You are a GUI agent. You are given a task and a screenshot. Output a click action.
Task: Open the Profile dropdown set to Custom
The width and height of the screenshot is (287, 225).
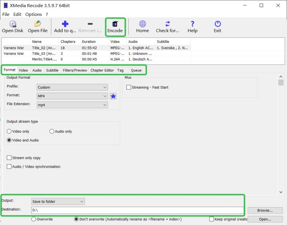tap(72, 87)
